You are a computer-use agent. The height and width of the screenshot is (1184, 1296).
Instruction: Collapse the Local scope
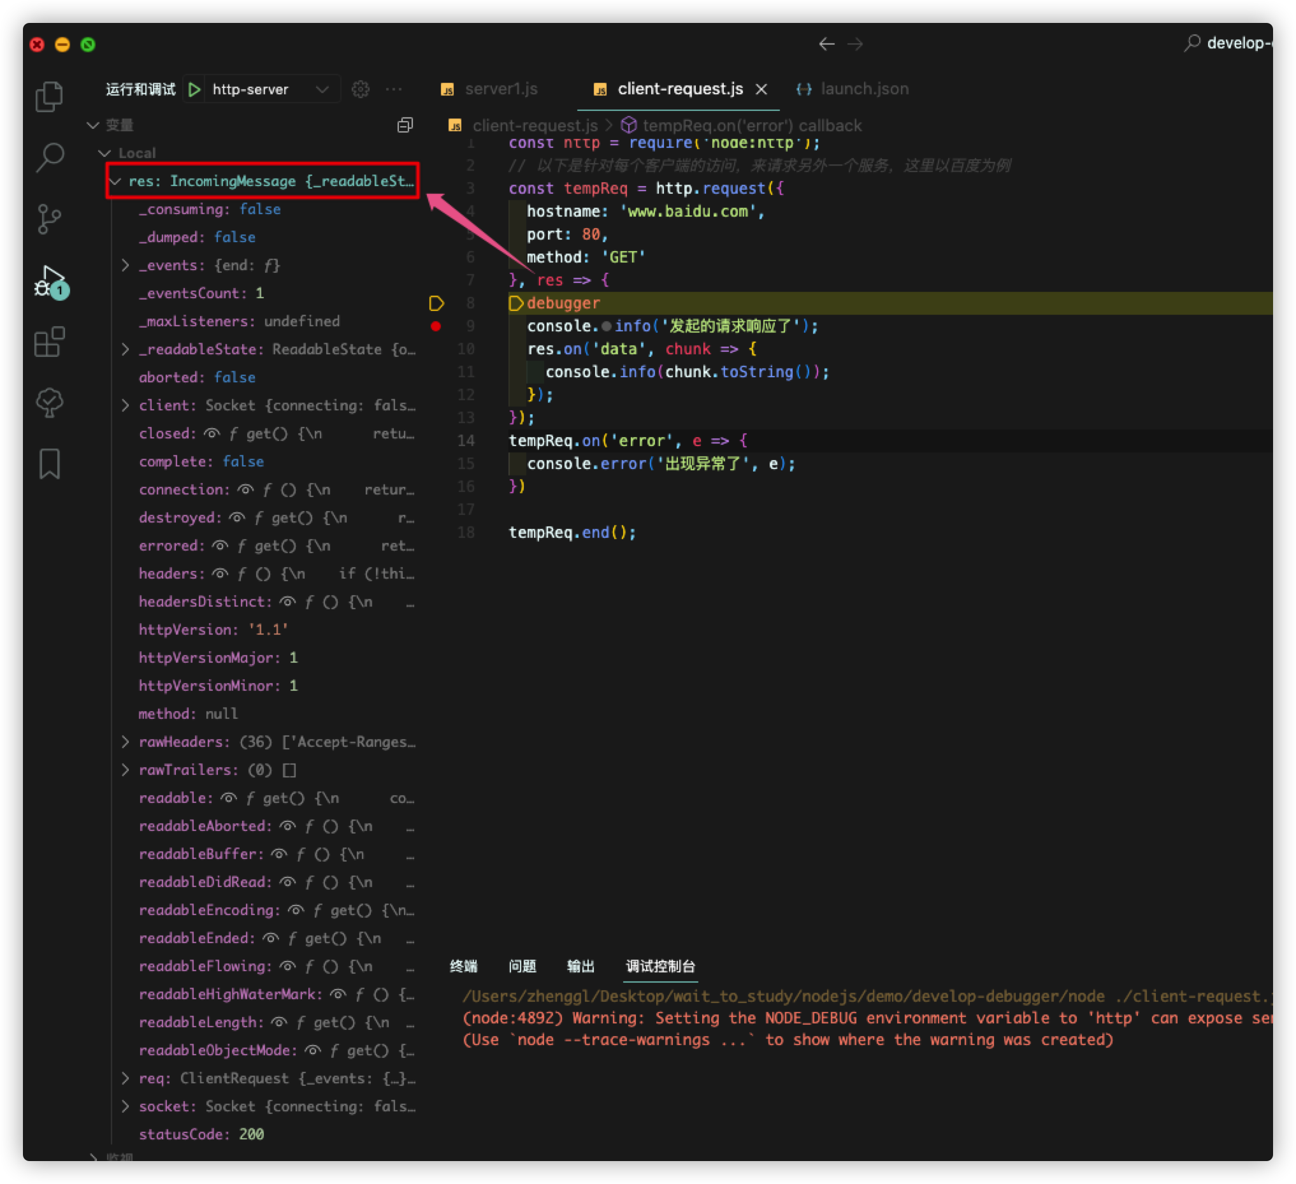(104, 153)
